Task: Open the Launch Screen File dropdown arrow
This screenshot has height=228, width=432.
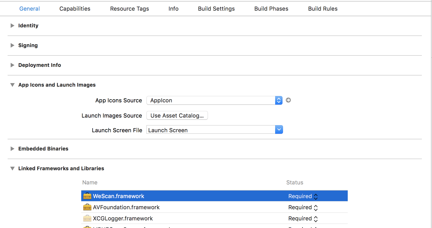Action: pyautogui.click(x=279, y=130)
